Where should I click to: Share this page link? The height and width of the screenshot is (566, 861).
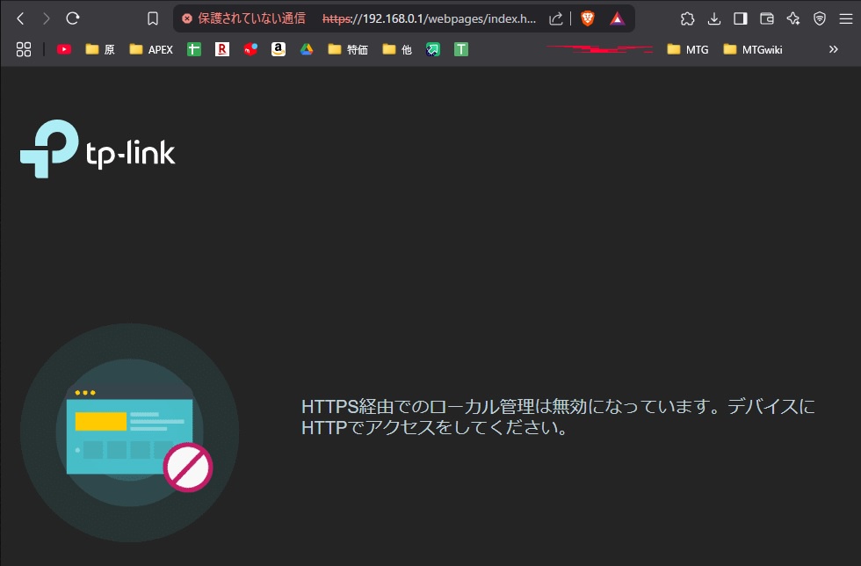[x=555, y=18]
